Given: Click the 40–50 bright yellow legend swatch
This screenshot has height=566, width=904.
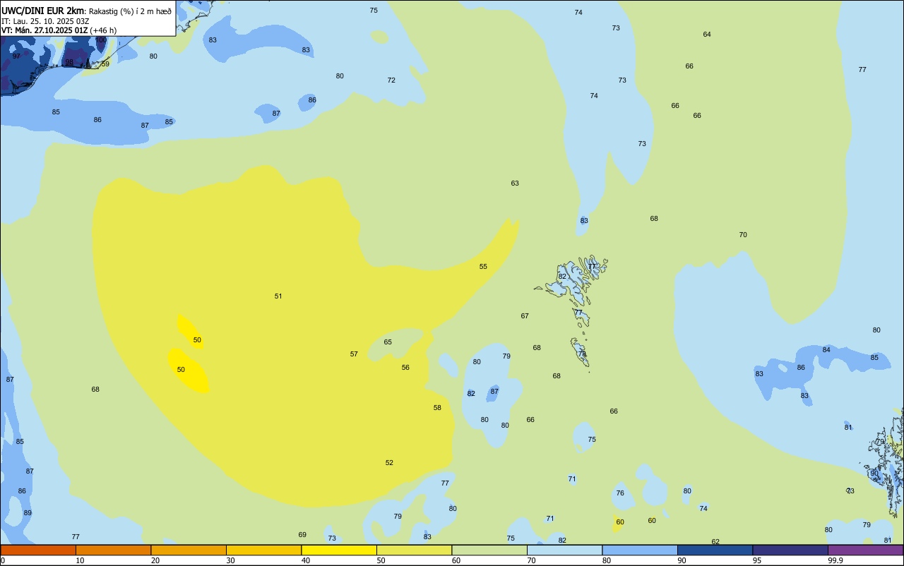Looking at the screenshot, I should click(339, 550).
